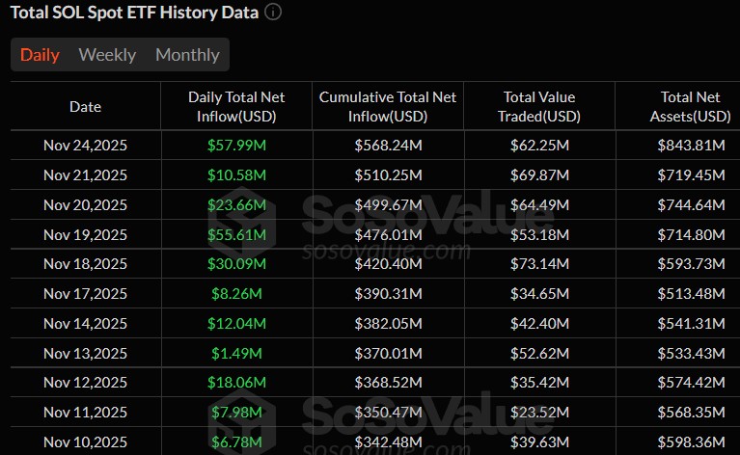The height and width of the screenshot is (455, 740).
Task: Switch to the Monthly tab
Action: [x=187, y=55]
